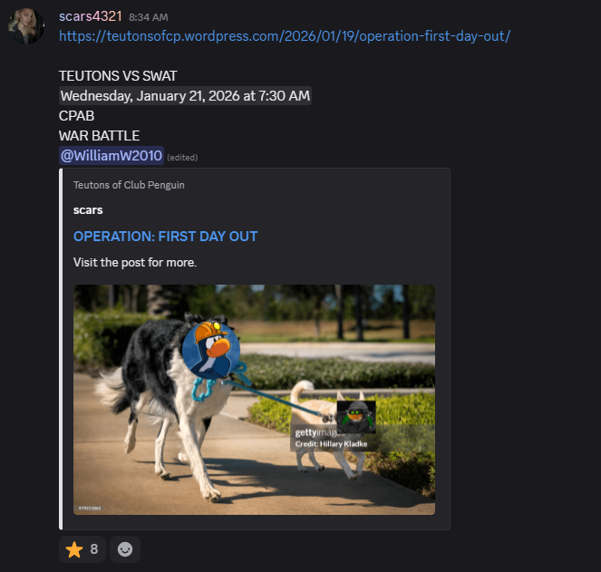This screenshot has height=572, width=601.
Task: Open scars4321's profile avatar picture
Action: coord(25,25)
